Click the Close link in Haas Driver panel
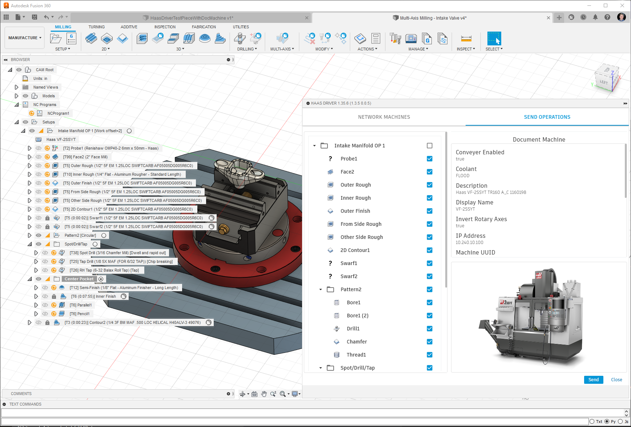The image size is (631, 427). pyautogui.click(x=616, y=379)
